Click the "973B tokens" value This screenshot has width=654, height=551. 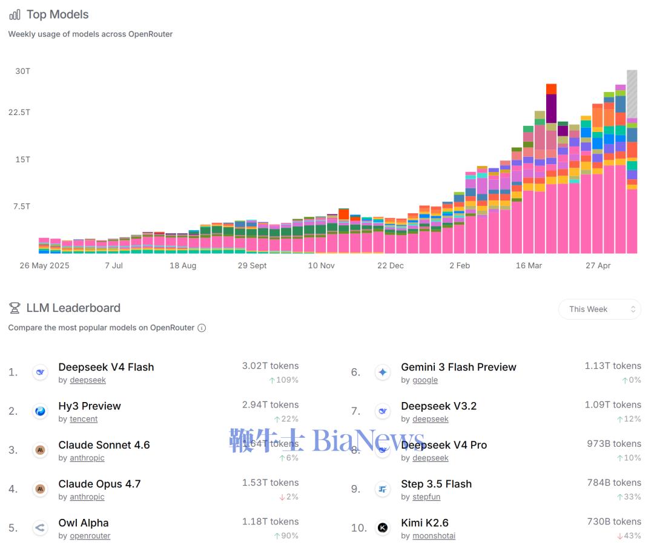click(614, 444)
